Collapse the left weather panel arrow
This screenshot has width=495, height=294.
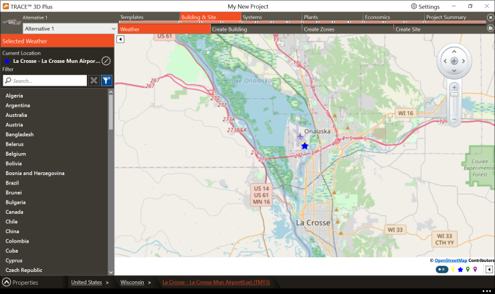[120, 39]
